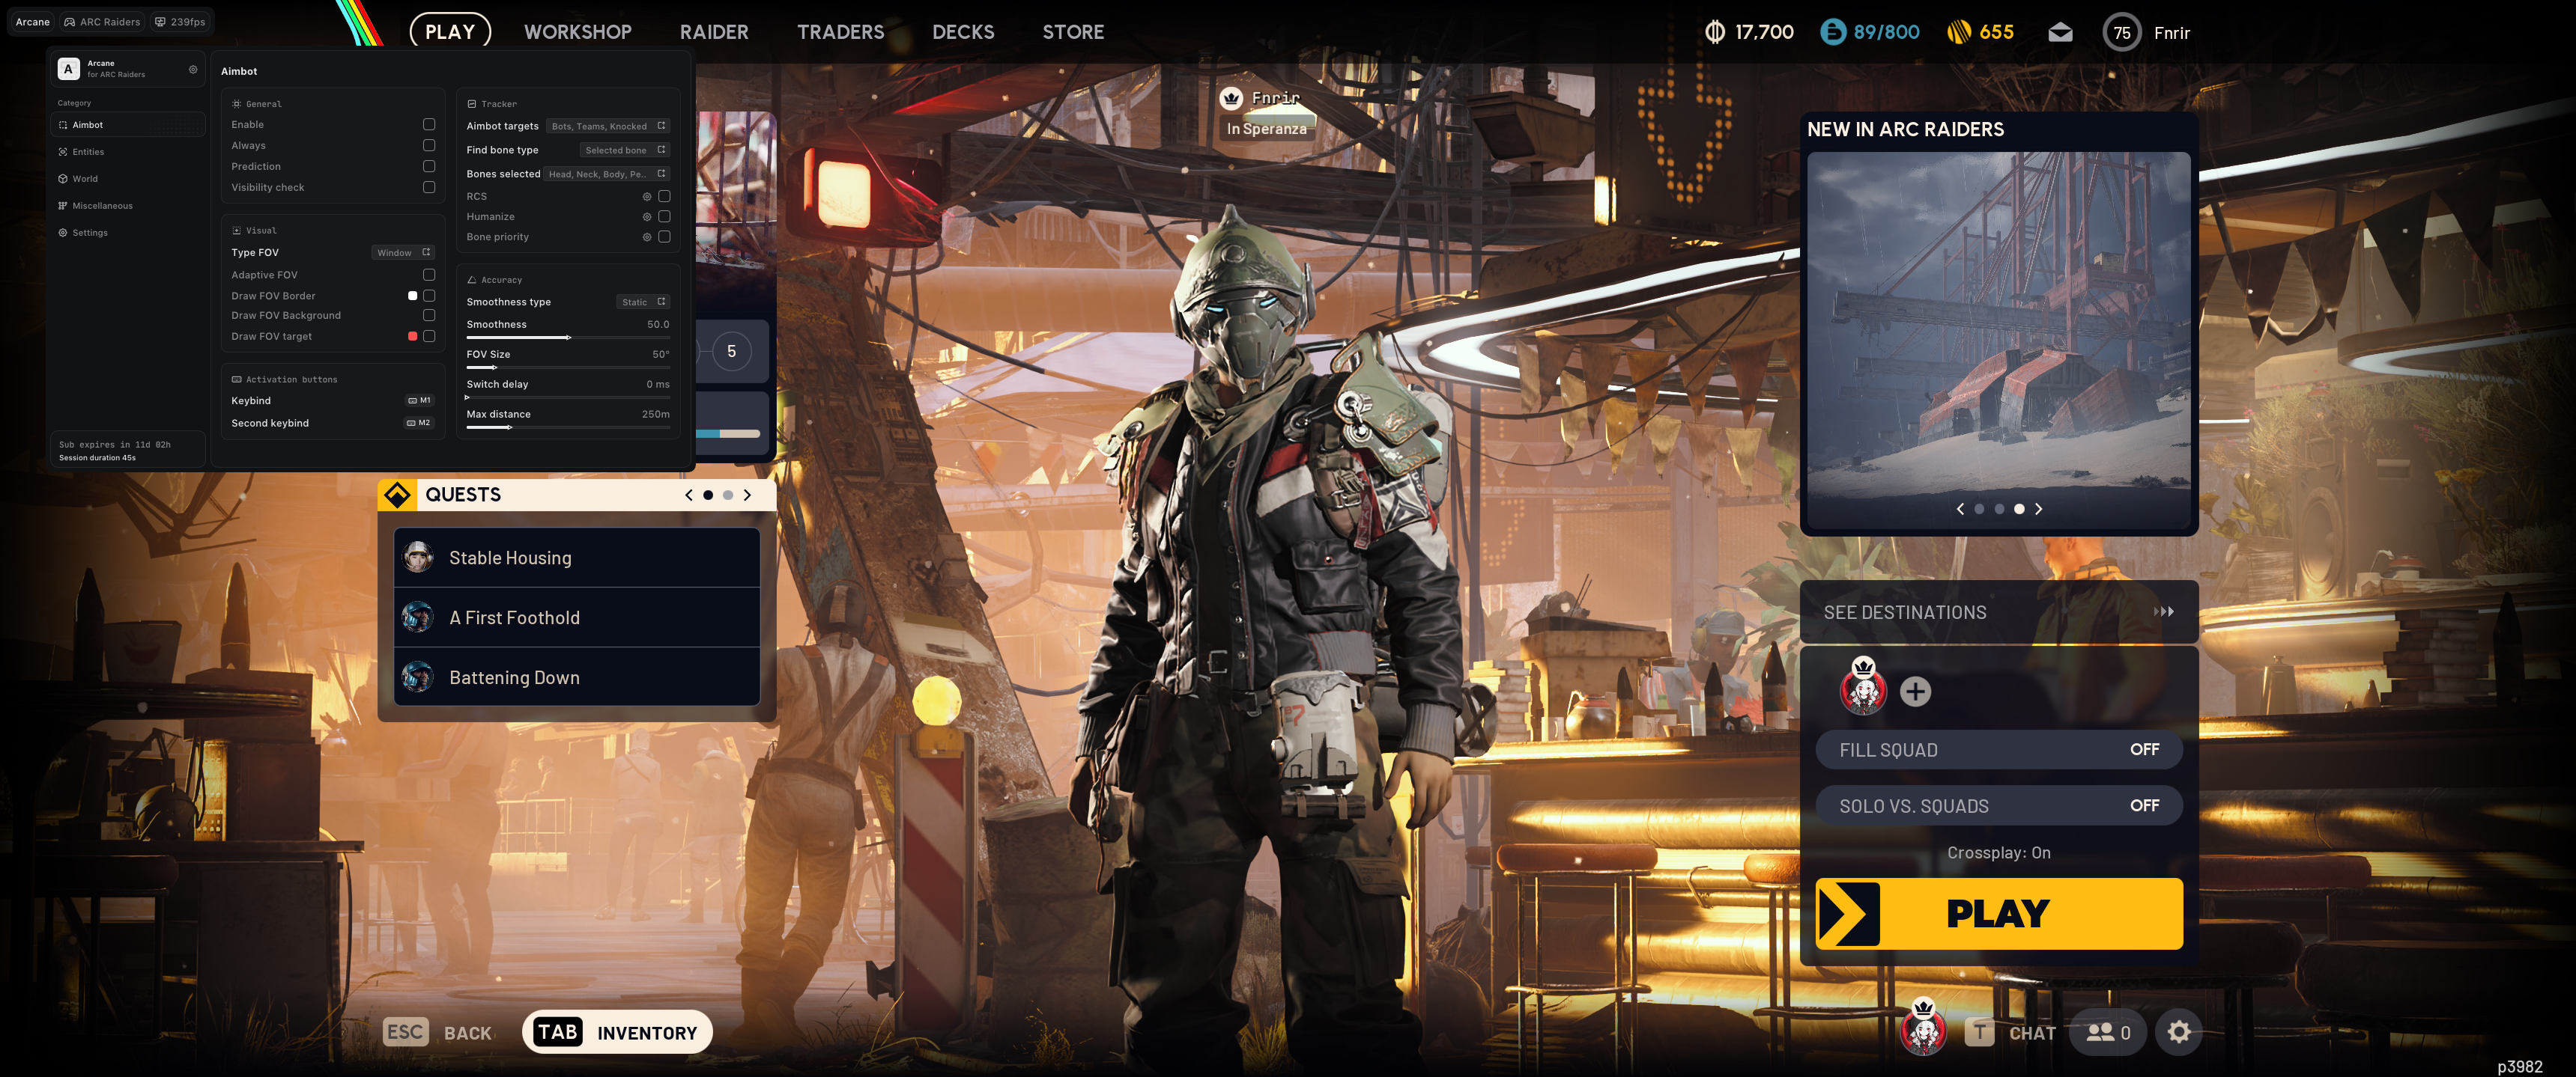Screen dimensions: 2576x1077
Task: Open Type FOV Window dropdown
Action: 403,253
